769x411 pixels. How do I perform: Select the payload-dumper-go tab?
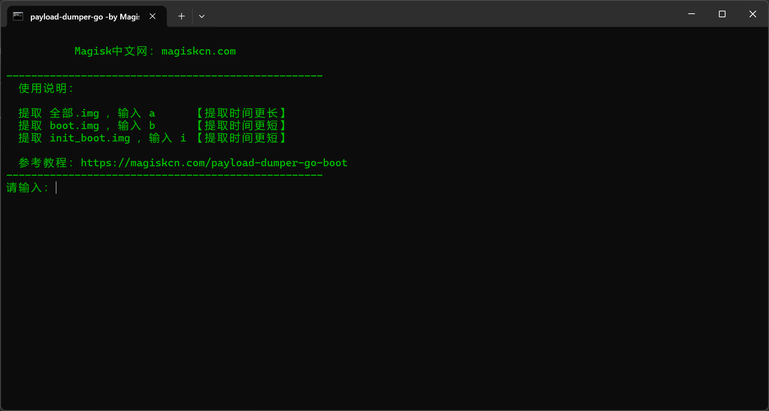[84, 17]
